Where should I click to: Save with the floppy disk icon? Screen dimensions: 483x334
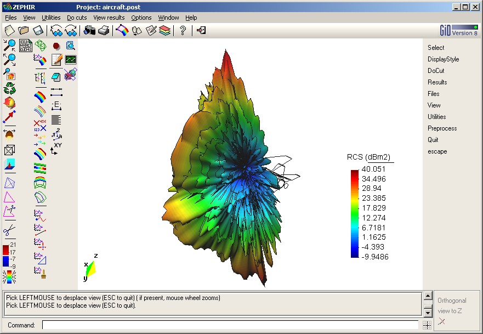coord(38,30)
